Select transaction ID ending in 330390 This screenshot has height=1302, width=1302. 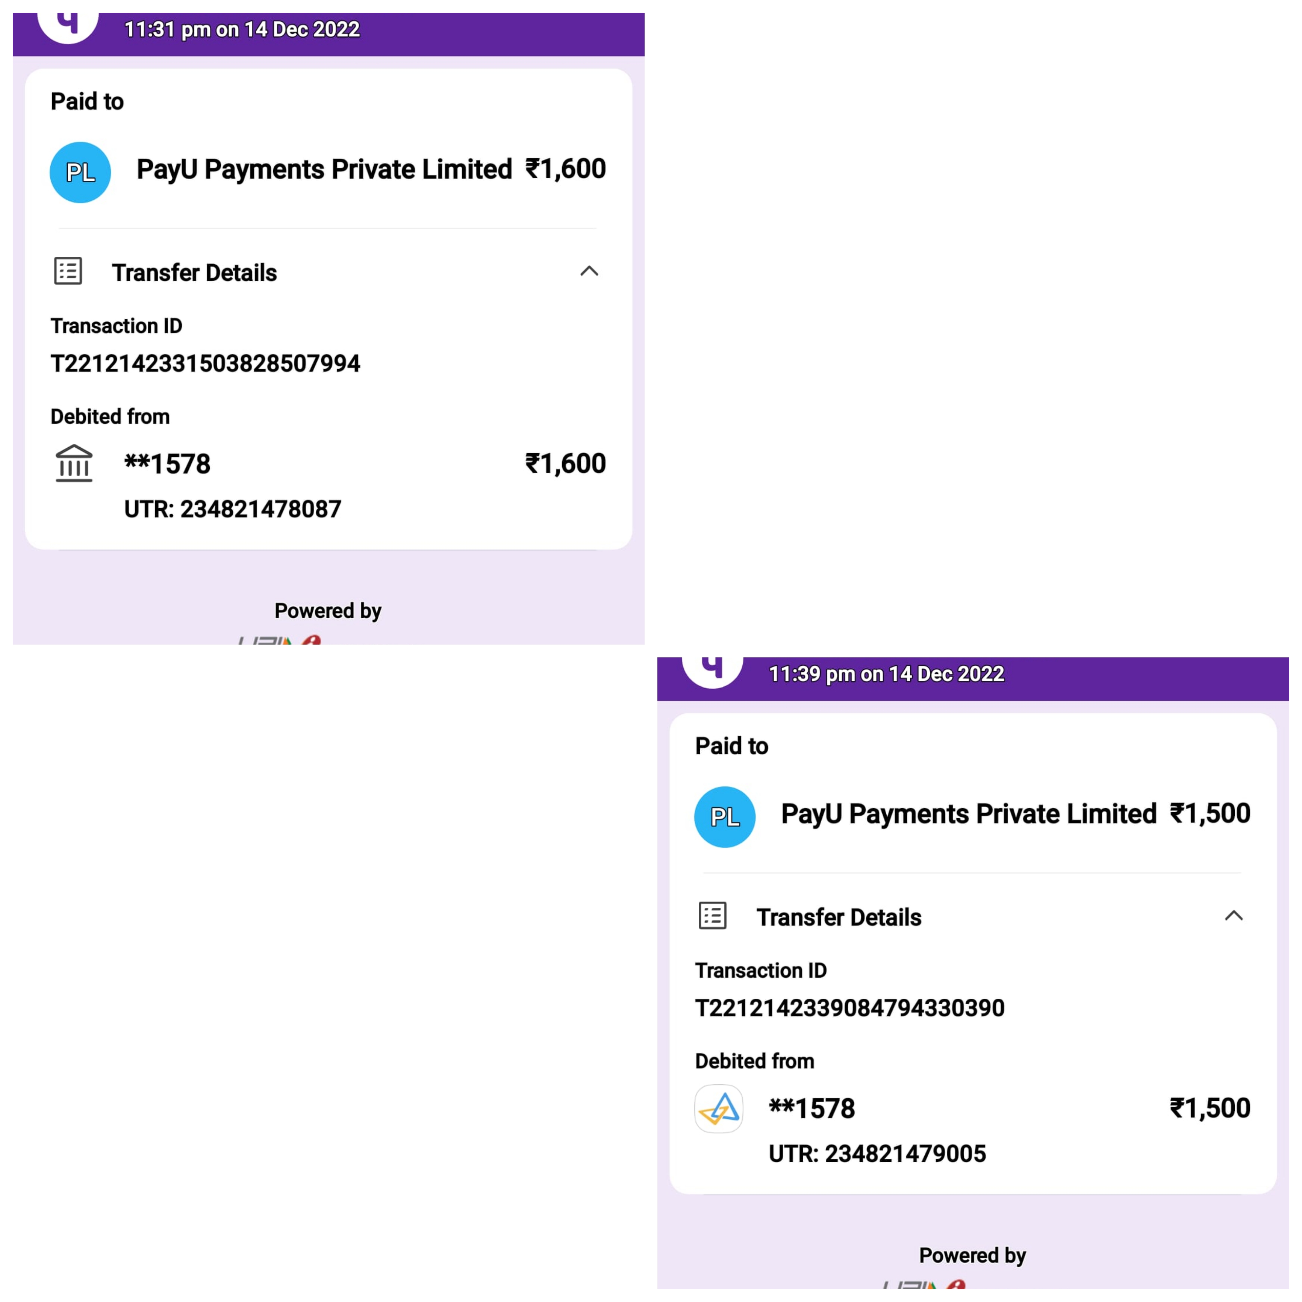click(850, 1008)
